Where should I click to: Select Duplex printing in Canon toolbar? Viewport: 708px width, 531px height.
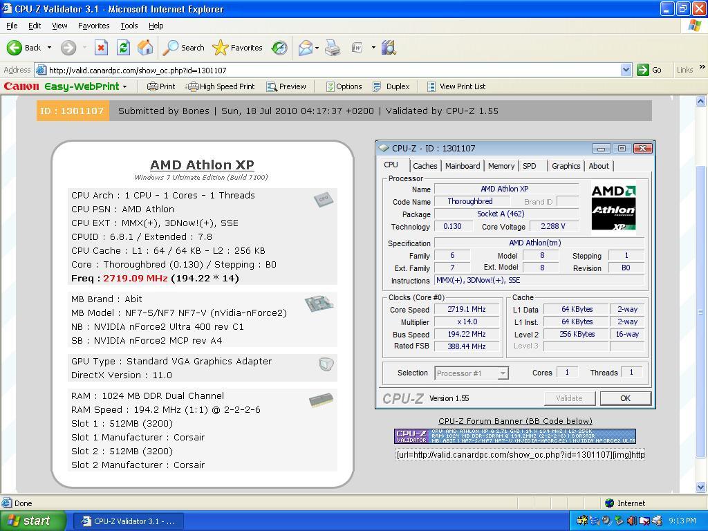click(391, 86)
